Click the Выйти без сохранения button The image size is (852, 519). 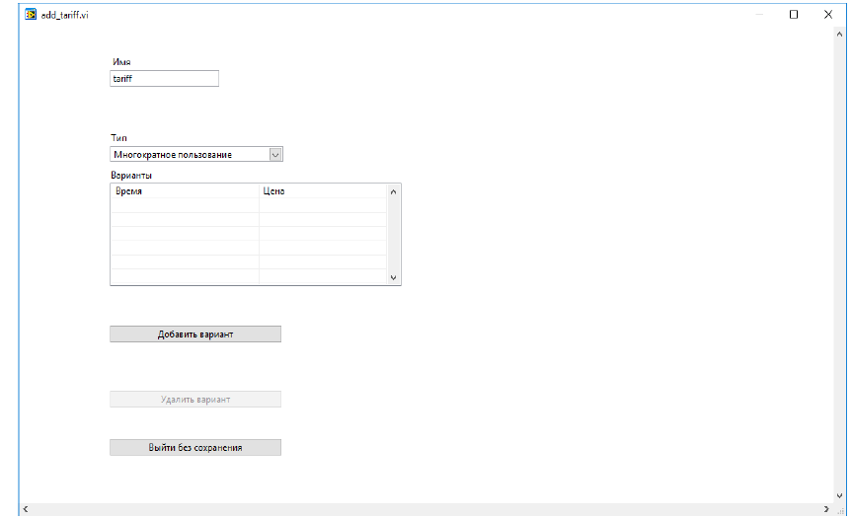(195, 448)
